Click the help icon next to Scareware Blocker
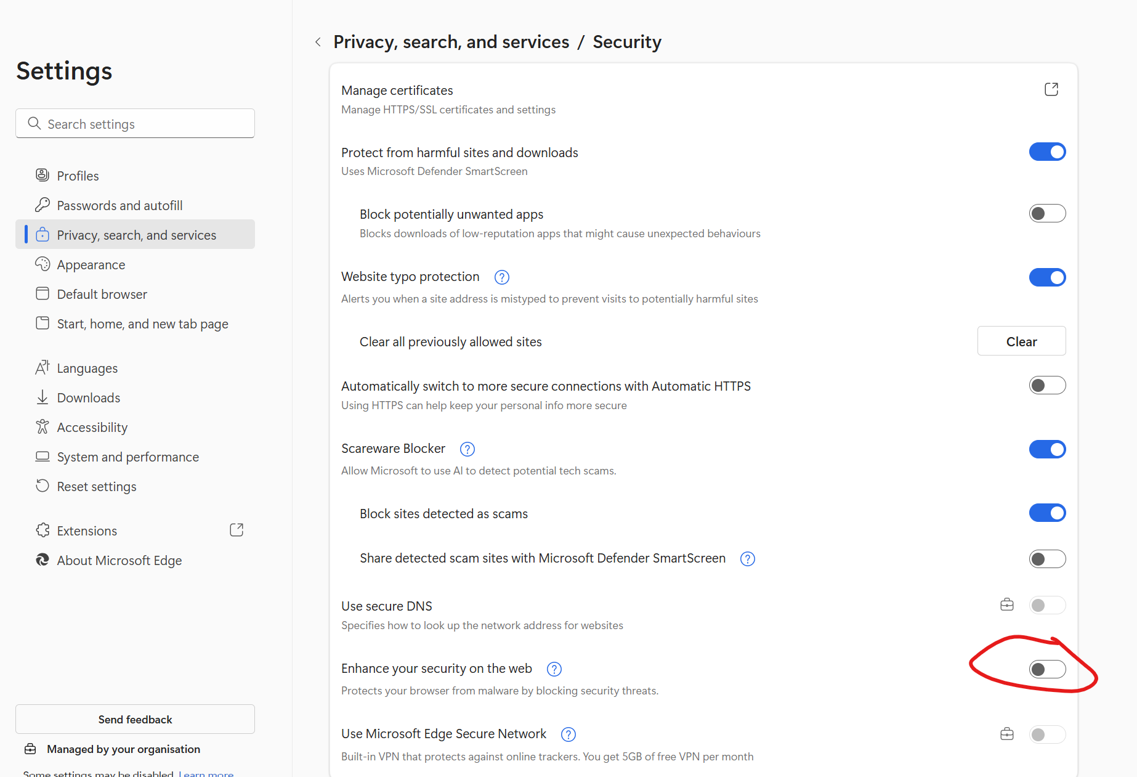This screenshot has height=777, width=1137. tap(467, 449)
